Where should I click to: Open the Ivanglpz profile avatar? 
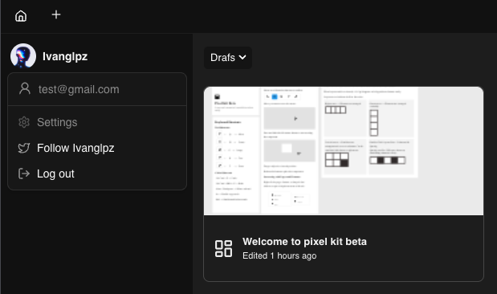click(x=23, y=56)
